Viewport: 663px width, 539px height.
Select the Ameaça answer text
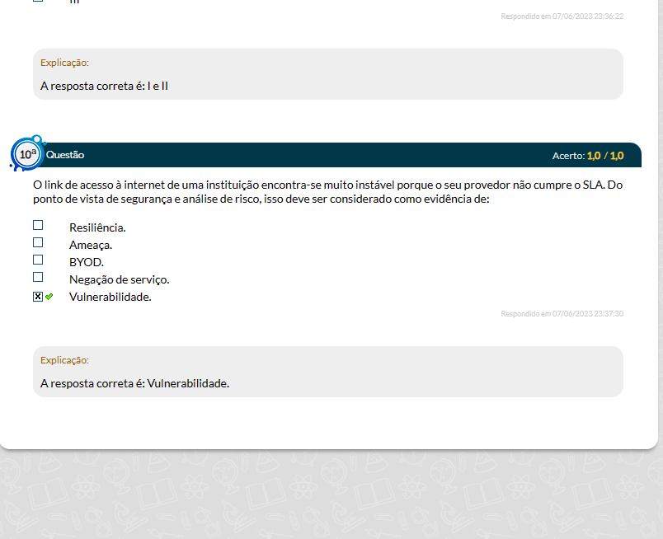coord(91,245)
